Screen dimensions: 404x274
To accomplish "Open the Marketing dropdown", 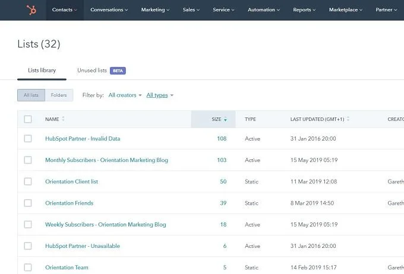I will tap(155, 9).
